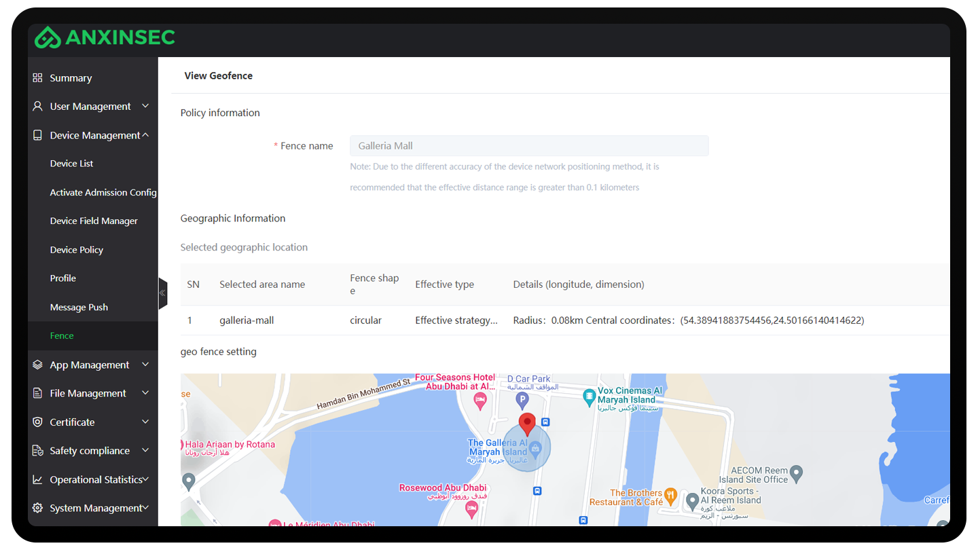Expand the User Management chevron

145,107
